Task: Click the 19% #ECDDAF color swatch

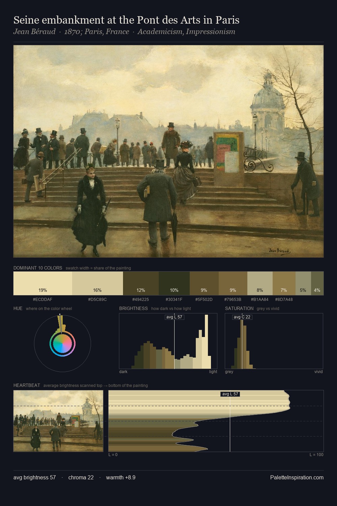Action: coord(43,283)
